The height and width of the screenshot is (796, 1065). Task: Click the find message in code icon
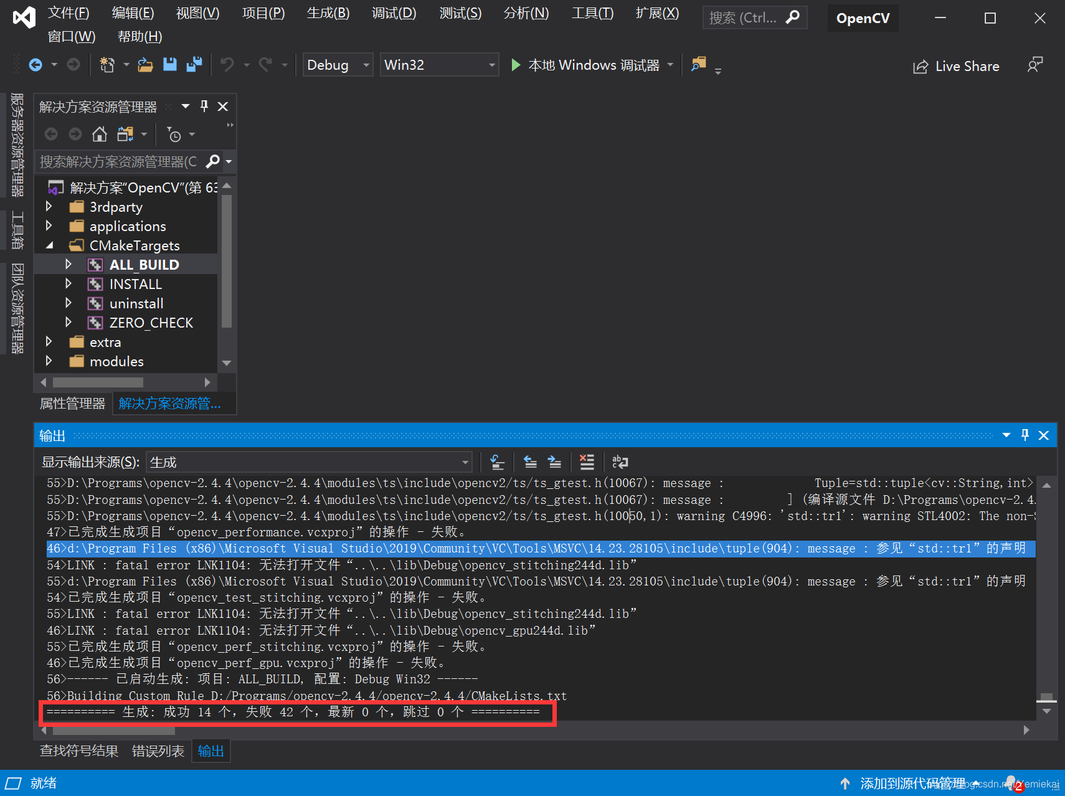(x=497, y=462)
